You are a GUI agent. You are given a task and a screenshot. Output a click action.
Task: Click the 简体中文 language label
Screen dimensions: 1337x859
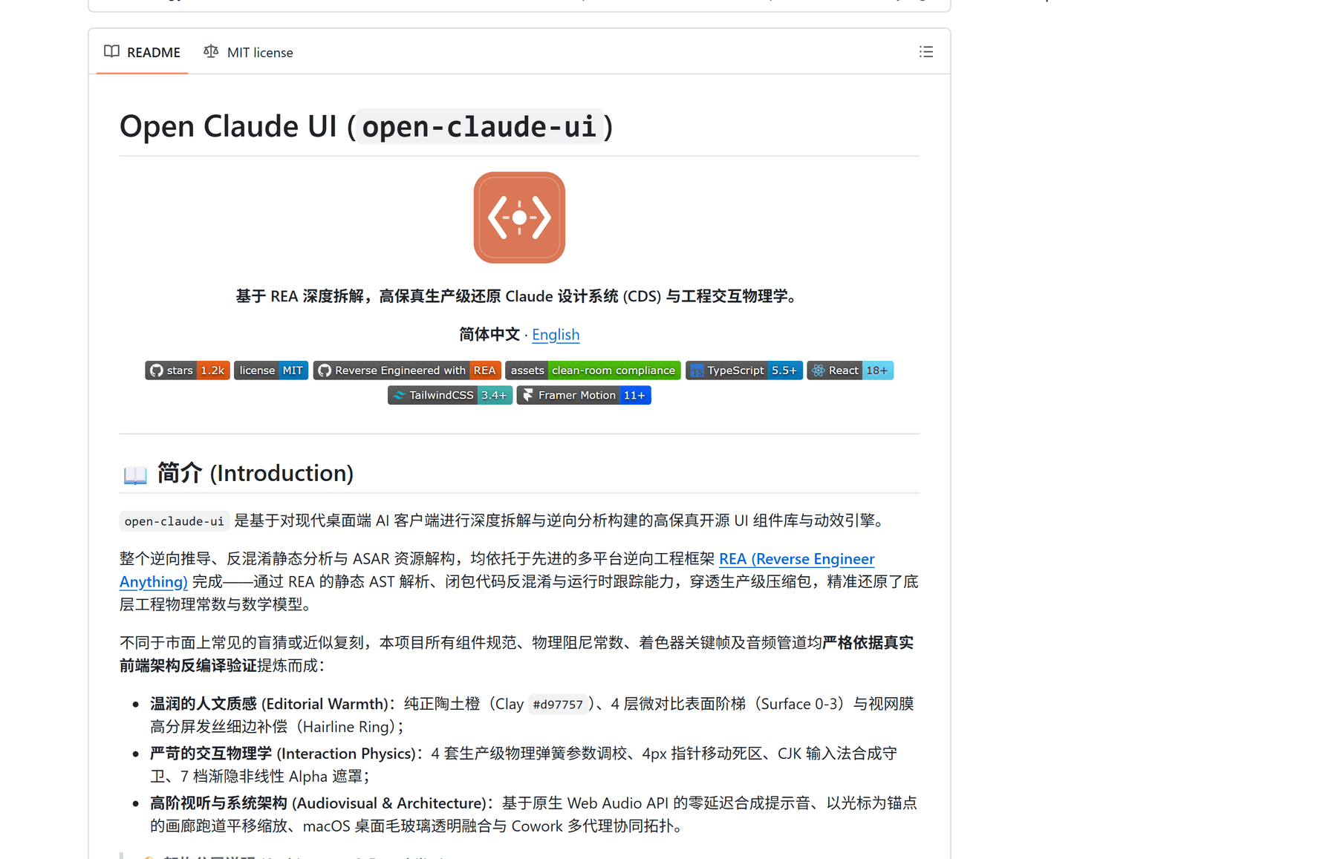point(489,334)
